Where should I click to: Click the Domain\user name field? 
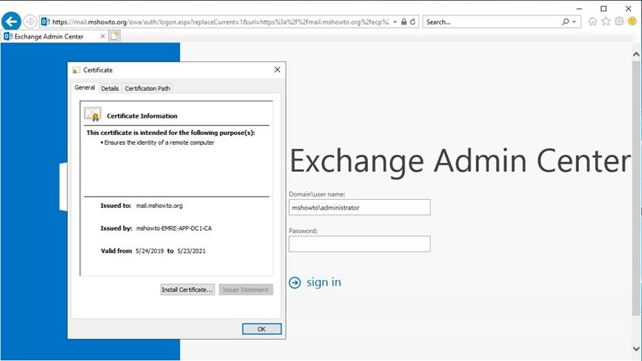[359, 207]
